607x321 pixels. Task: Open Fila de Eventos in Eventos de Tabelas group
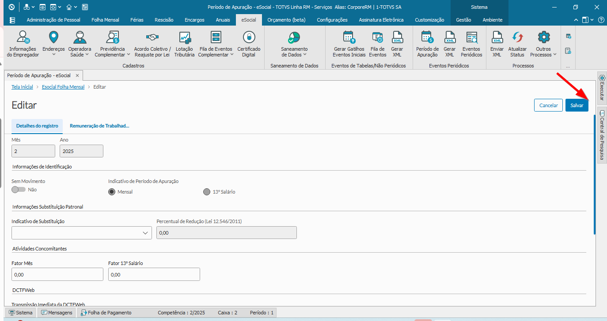pyautogui.click(x=378, y=44)
